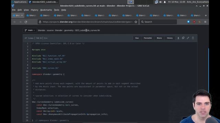
Task: Click the red extension icon in toolbar
Action: 194,22
